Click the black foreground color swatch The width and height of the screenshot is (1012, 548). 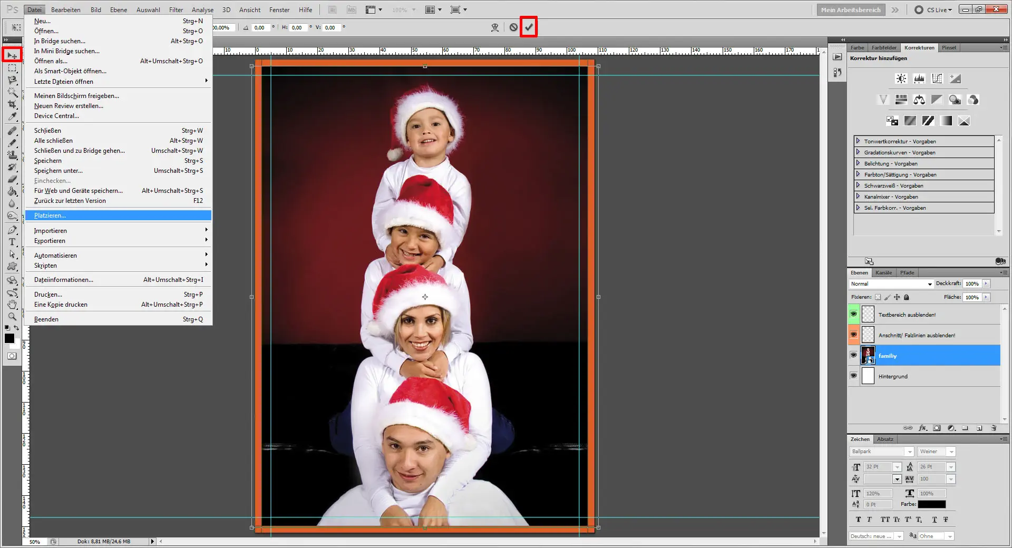tap(9, 339)
